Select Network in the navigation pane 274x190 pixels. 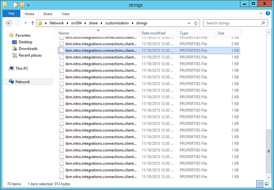click(x=23, y=82)
